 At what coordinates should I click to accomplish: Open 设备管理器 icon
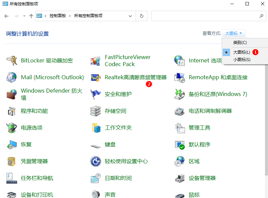[x=180, y=178]
